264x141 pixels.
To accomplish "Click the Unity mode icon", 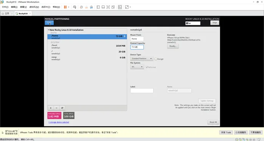I will coord(113,7).
